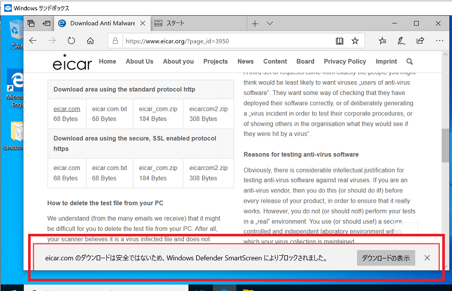Add page to favorites star icon
This screenshot has height=291, width=452.
[355, 41]
